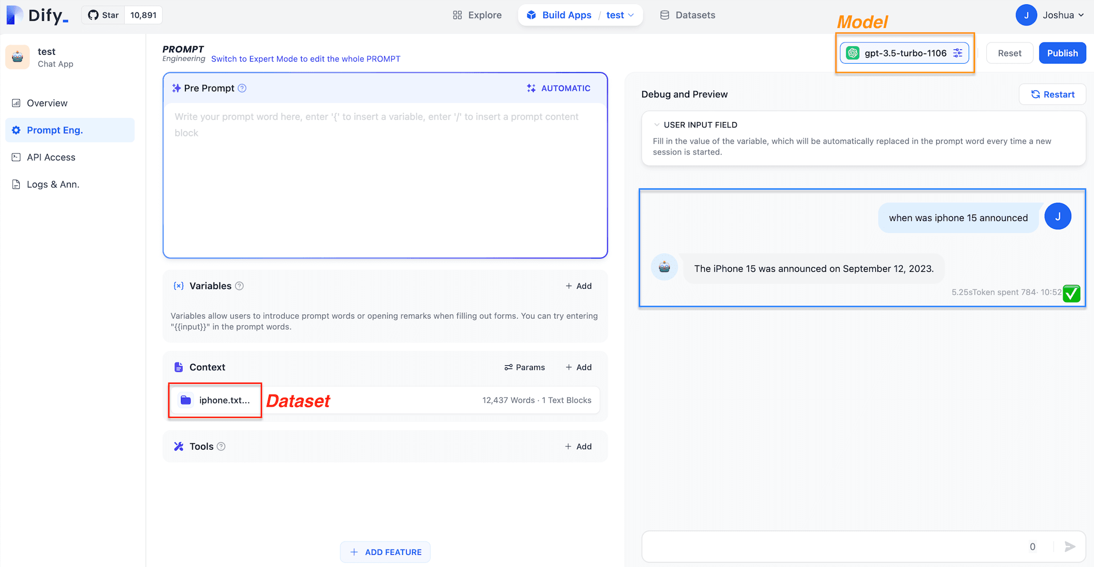The image size is (1094, 567).
Task: Click the Pre Prompt help question icon
Action: 242,88
